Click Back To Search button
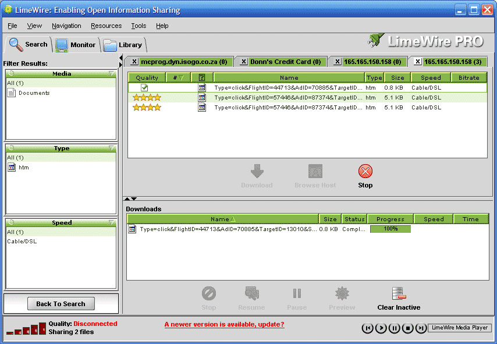 tap(61, 304)
